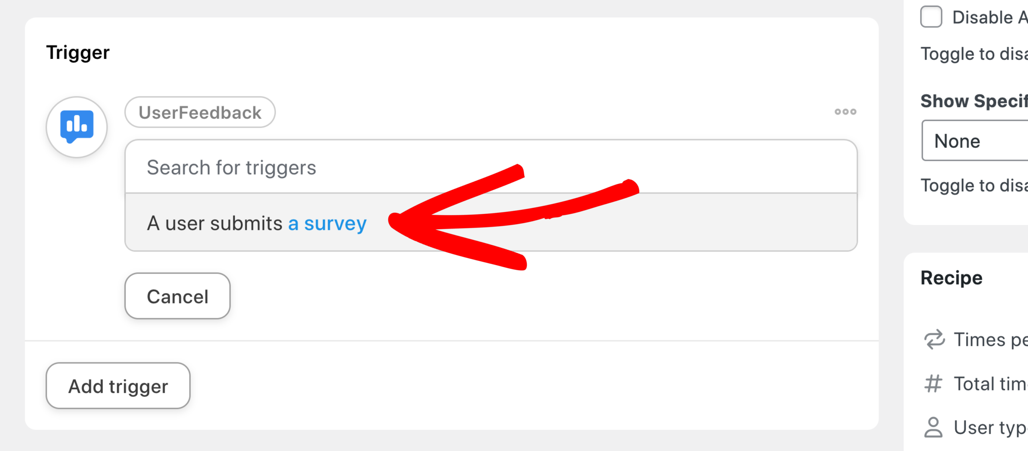Click the Times per user repeat icon

pos(934,339)
